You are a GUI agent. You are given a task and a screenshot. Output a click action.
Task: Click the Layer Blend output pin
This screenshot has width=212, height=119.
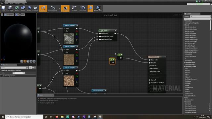(115, 34)
